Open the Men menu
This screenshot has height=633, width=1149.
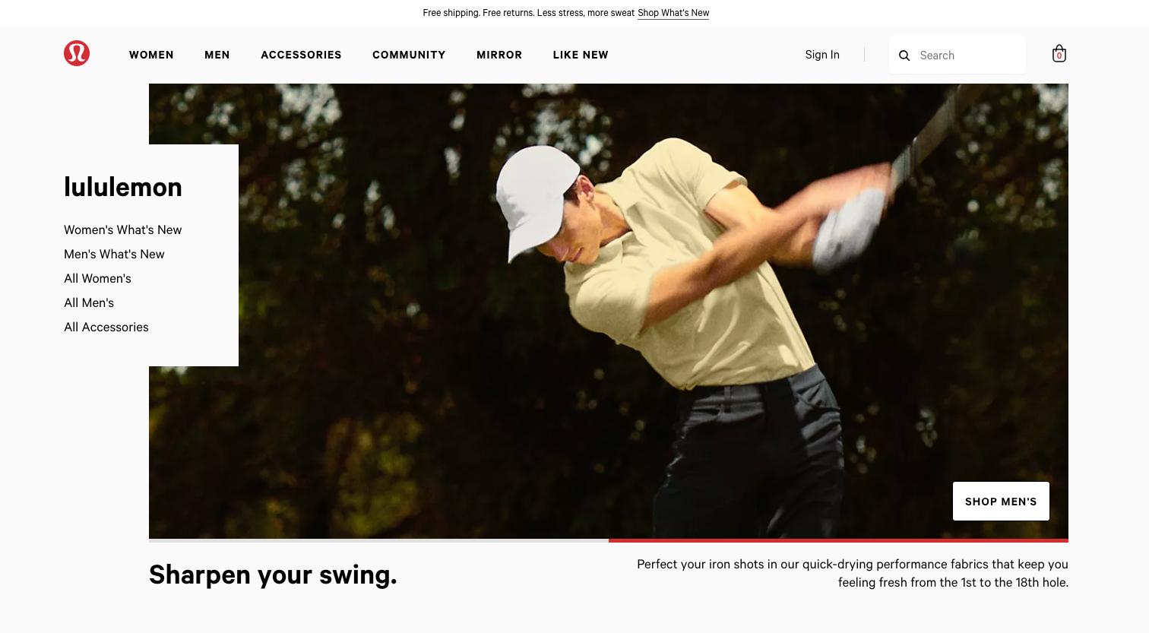(217, 55)
